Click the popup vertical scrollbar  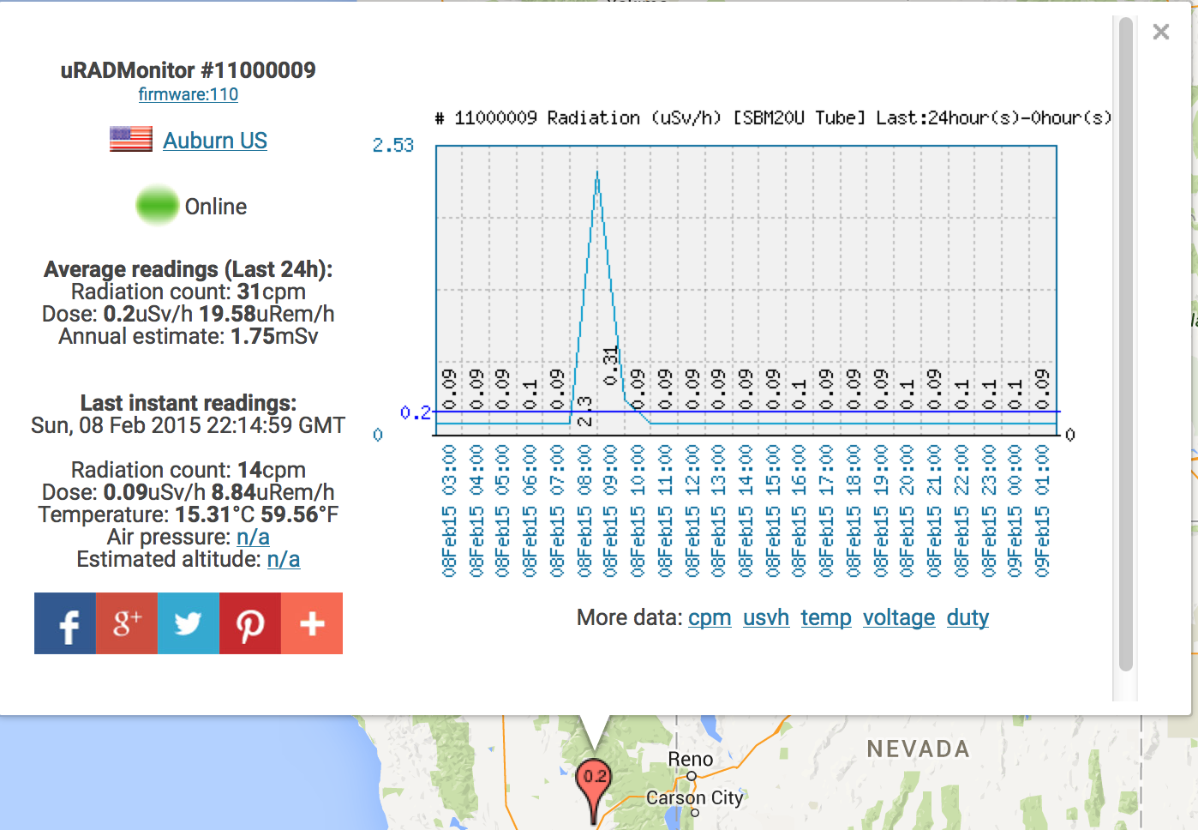coord(1126,345)
